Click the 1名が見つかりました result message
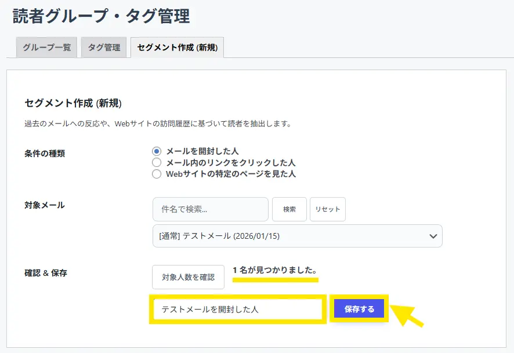 (274, 270)
